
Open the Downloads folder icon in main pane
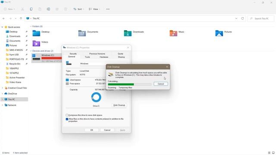tap(128, 33)
